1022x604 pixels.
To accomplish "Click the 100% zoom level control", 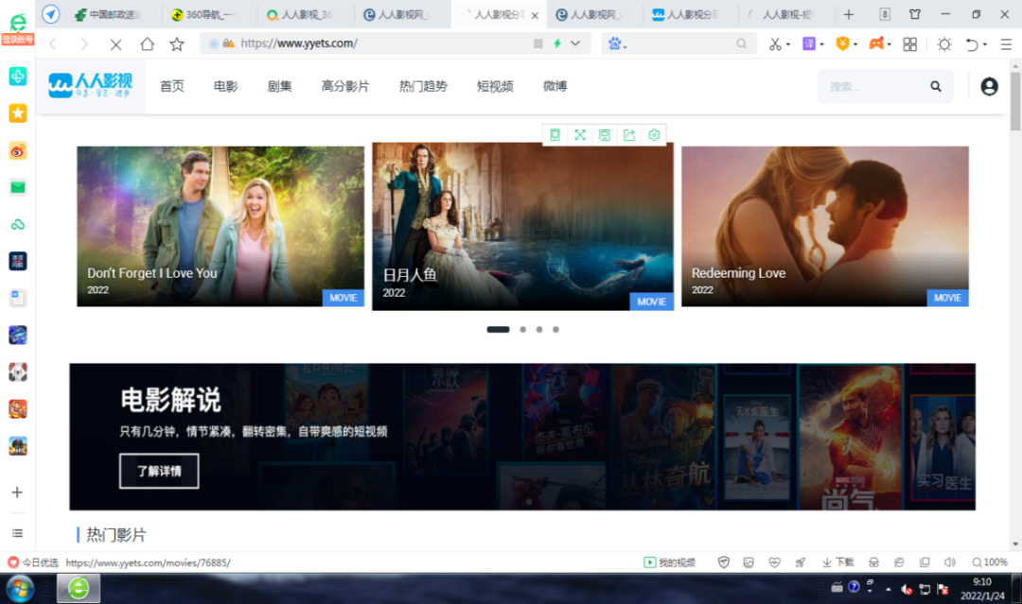I will pos(990,562).
